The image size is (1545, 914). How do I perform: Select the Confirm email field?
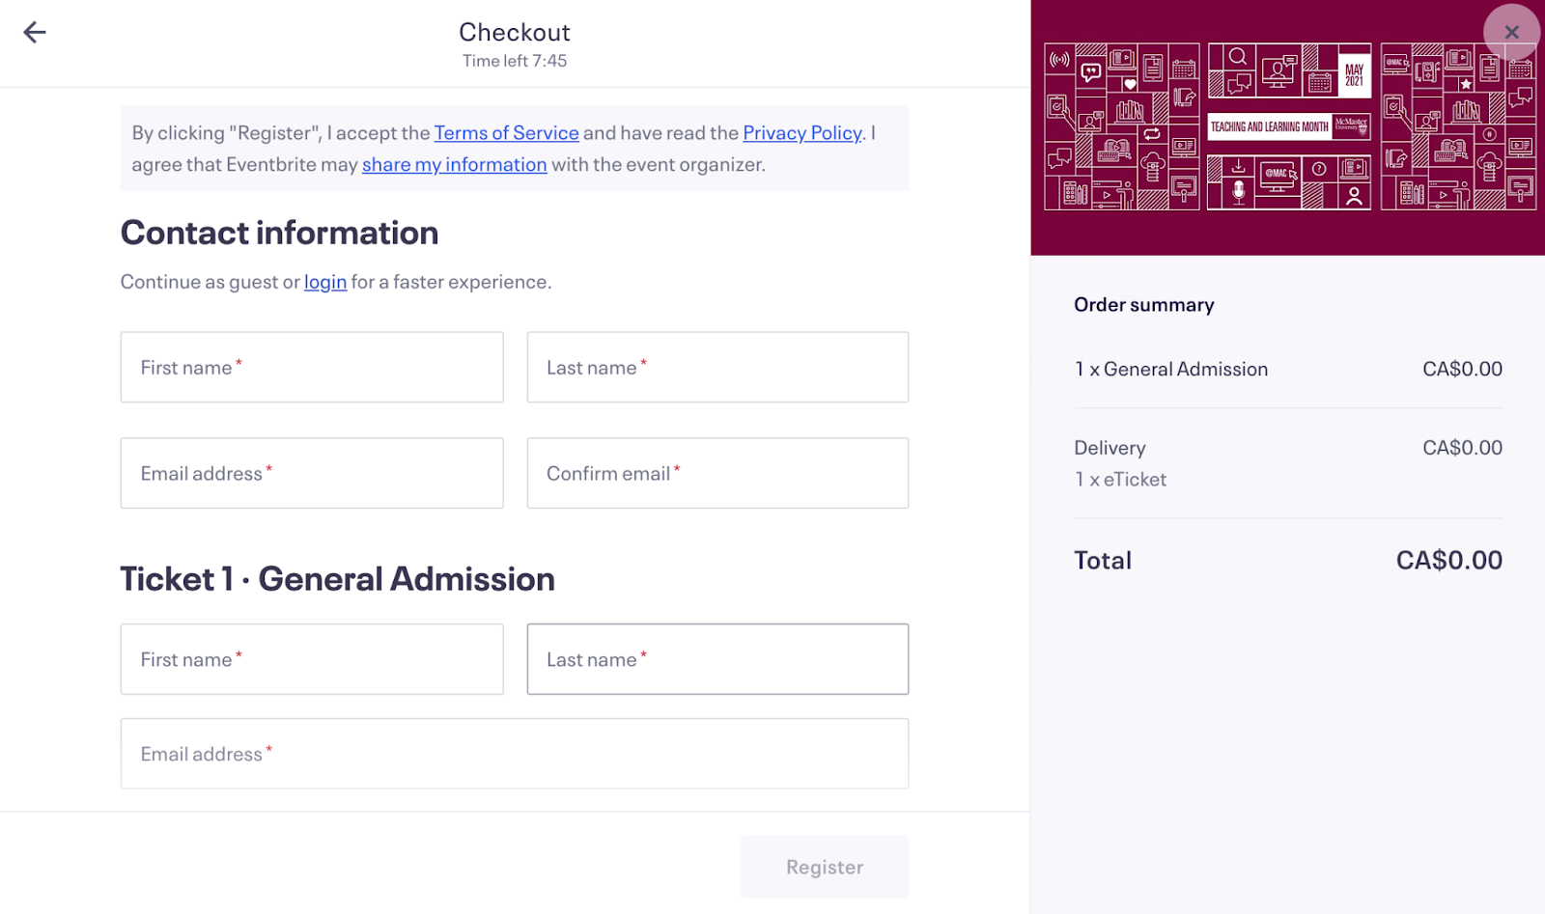(717, 474)
